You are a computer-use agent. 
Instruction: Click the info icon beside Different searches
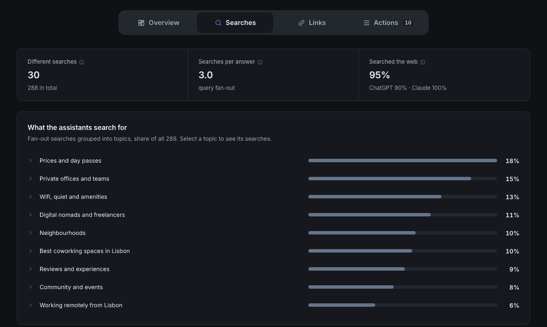click(82, 62)
